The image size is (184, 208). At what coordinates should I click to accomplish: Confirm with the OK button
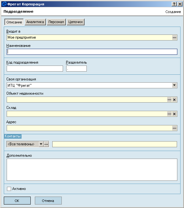click(x=17, y=201)
